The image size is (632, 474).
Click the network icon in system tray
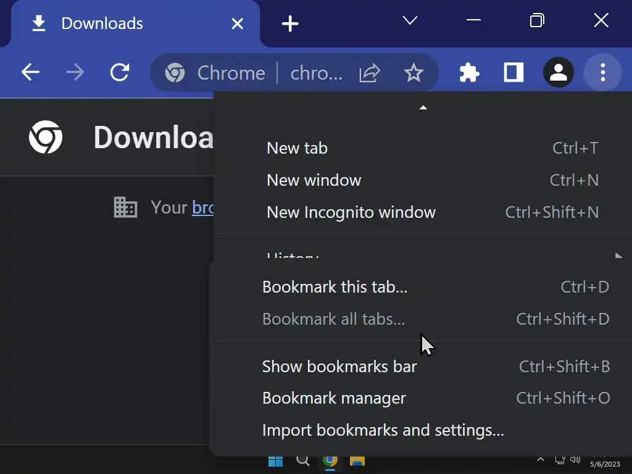pos(560,460)
